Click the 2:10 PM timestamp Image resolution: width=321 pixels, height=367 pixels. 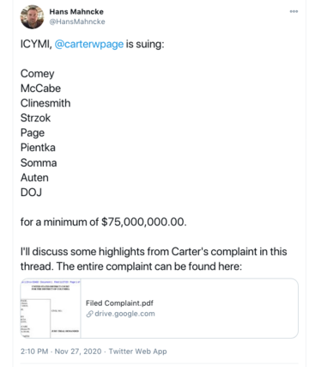pos(34,352)
